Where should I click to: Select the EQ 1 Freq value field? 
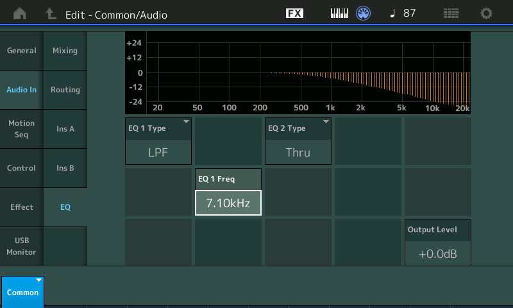pos(228,203)
